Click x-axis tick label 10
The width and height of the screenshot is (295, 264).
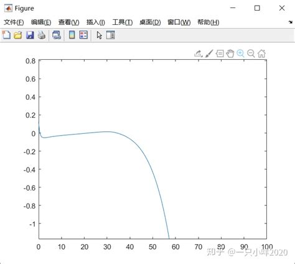62,247
